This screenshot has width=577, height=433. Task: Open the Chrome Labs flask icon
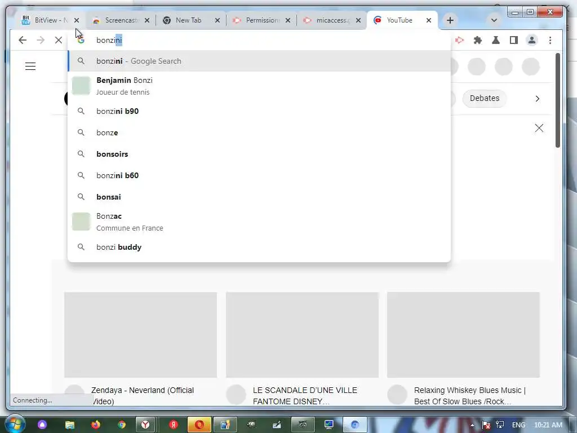point(496,40)
